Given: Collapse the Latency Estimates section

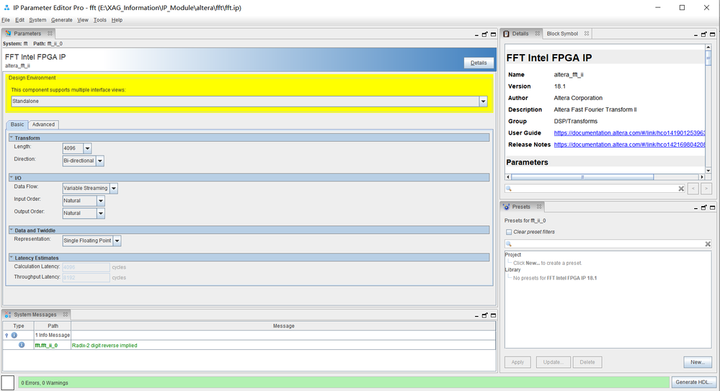Looking at the screenshot, I should click(12, 258).
